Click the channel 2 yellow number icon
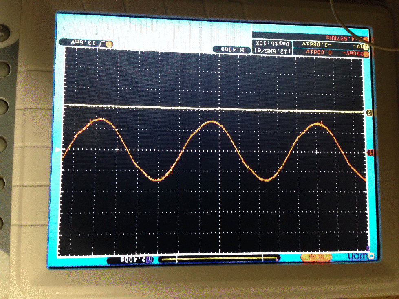Screen dimensions: 399x299 click(366, 46)
